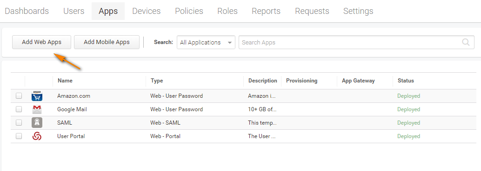Screen dimensions: 481x171
Task: Open the Amazon.com application name
Action: click(x=73, y=96)
